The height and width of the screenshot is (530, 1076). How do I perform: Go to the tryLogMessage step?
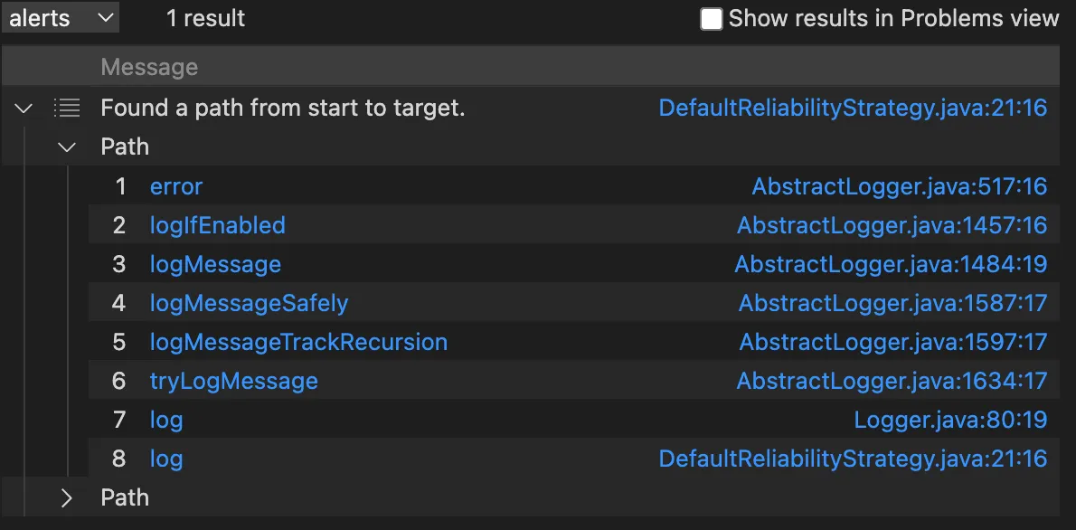234,381
